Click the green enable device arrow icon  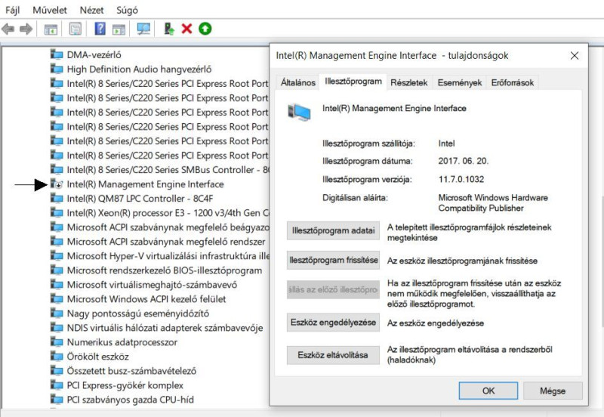coord(205,29)
